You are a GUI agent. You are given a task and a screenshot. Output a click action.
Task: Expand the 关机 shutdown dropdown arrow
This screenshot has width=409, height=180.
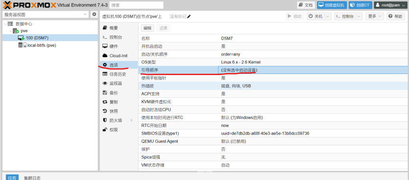pos(328,16)
